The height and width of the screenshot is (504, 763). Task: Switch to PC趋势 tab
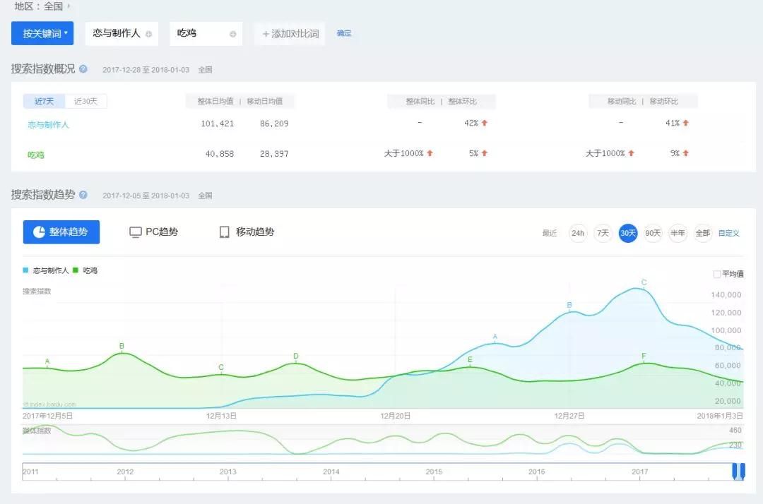pyautogui.click(x=154, y=232)
